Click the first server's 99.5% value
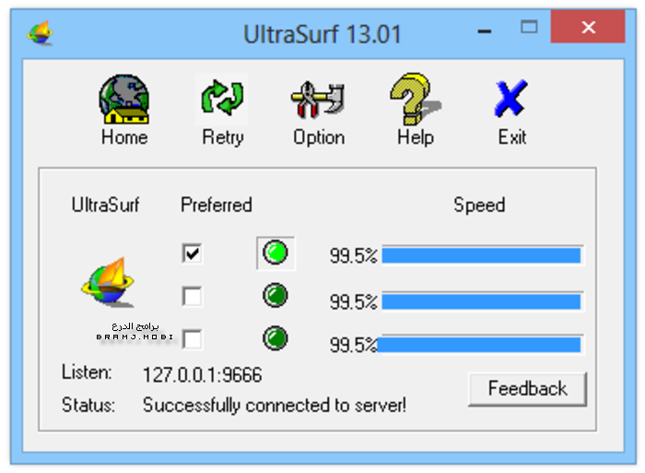This screenshot has width=645, height=473. pos(353,256)
